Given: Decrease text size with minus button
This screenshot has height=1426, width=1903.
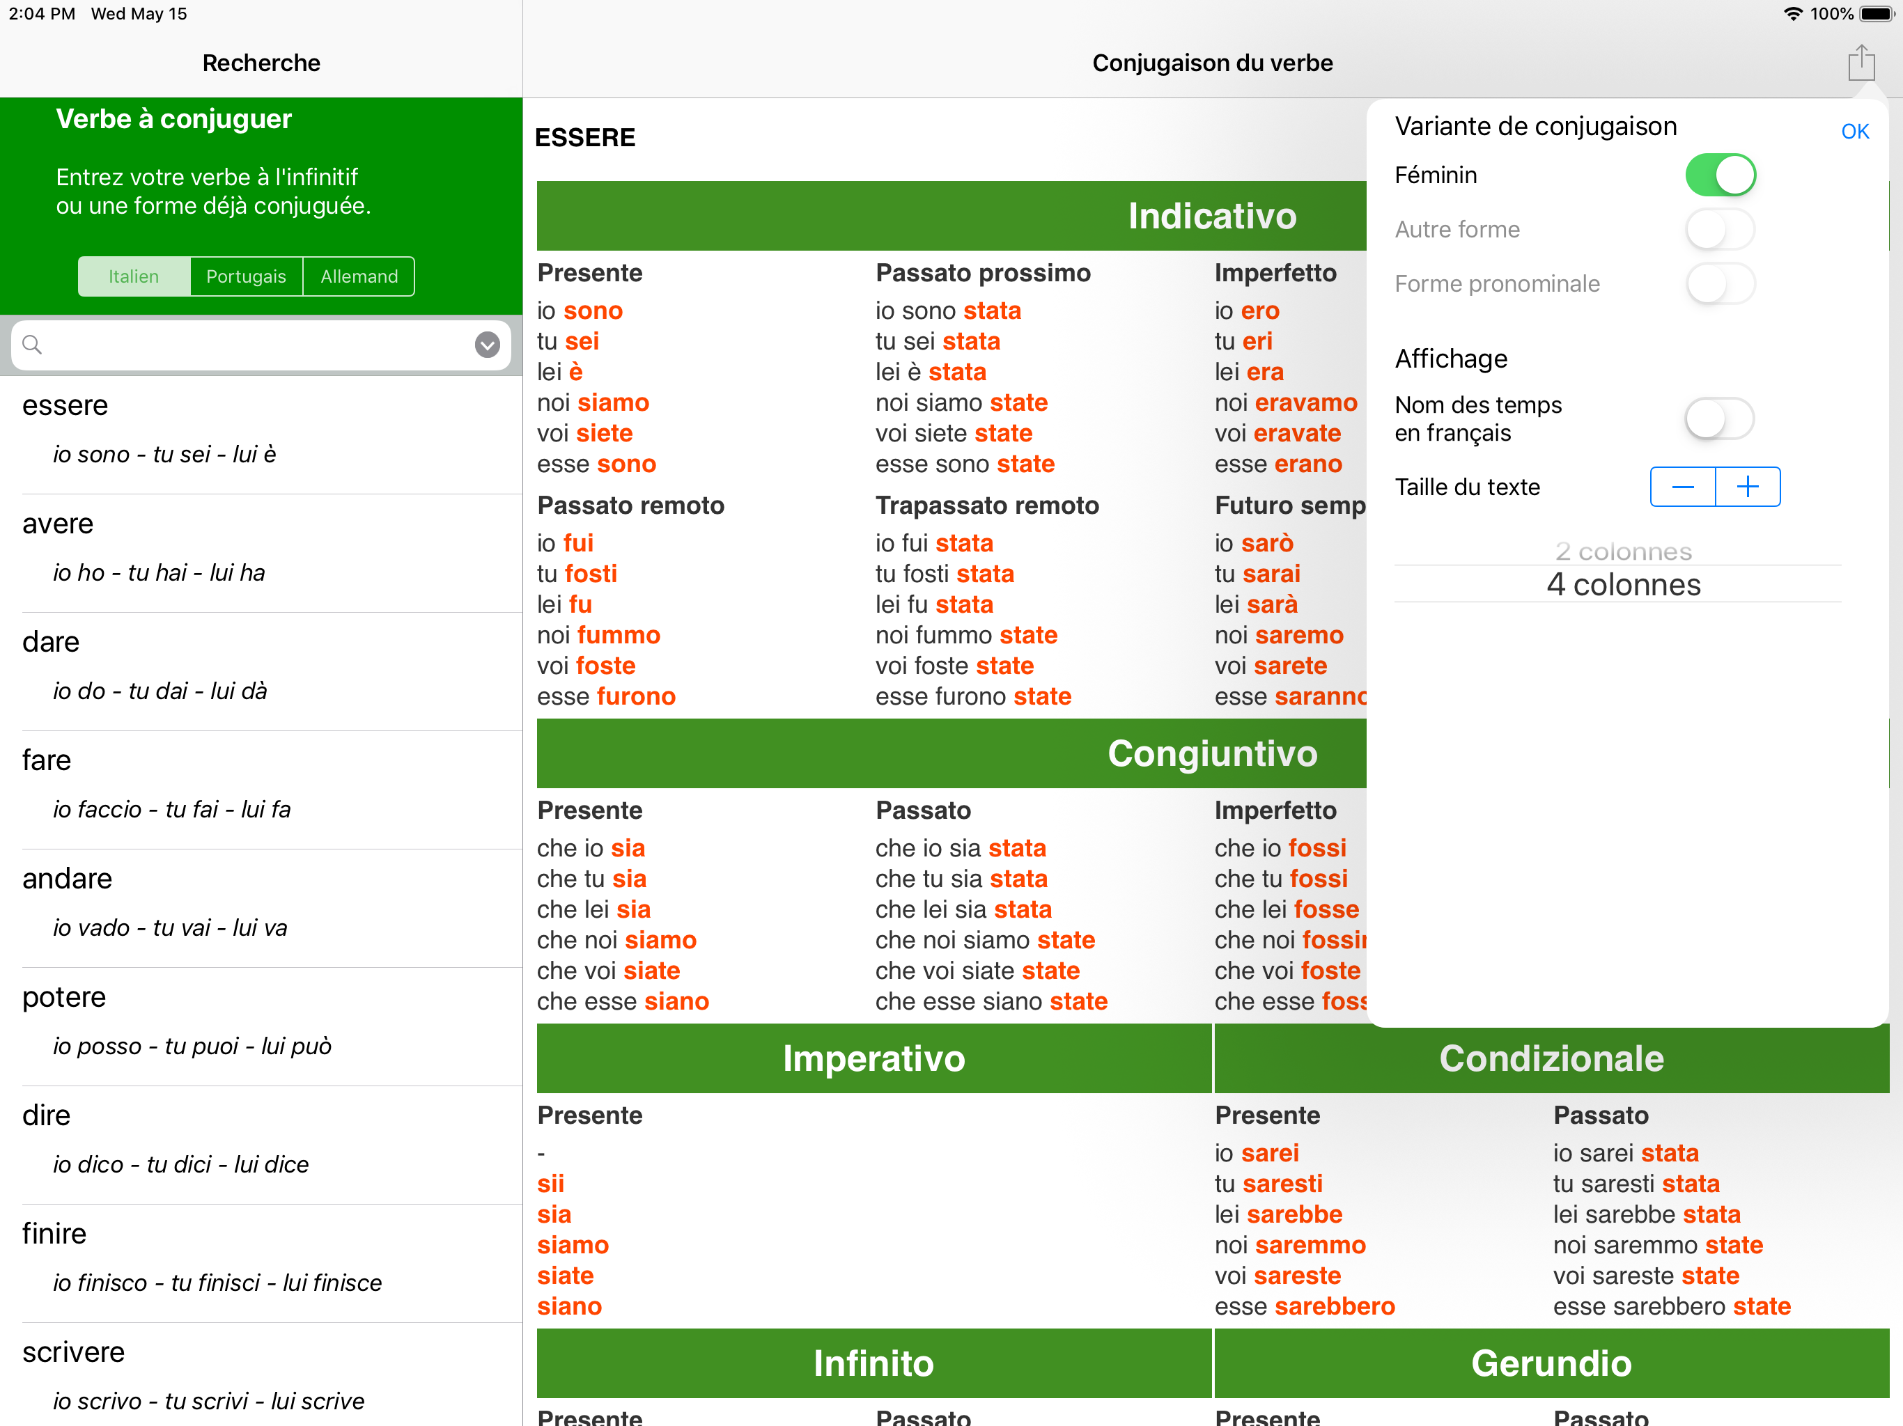Looking at the screenshot, I should click(1683, 487).
